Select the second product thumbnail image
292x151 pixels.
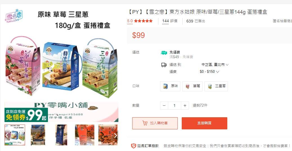click(x=38, y=135)
